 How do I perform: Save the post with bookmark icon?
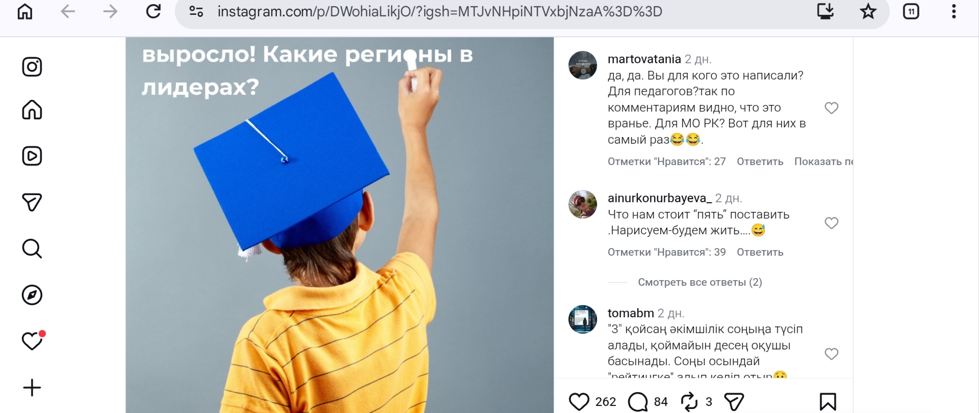click(x=828, y=402)
